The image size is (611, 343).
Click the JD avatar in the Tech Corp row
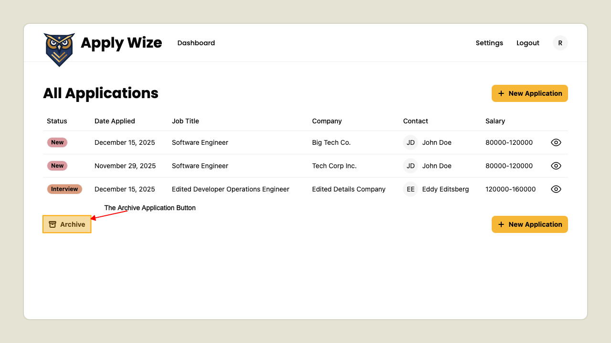pyautogui.click(x=411, y=166)
